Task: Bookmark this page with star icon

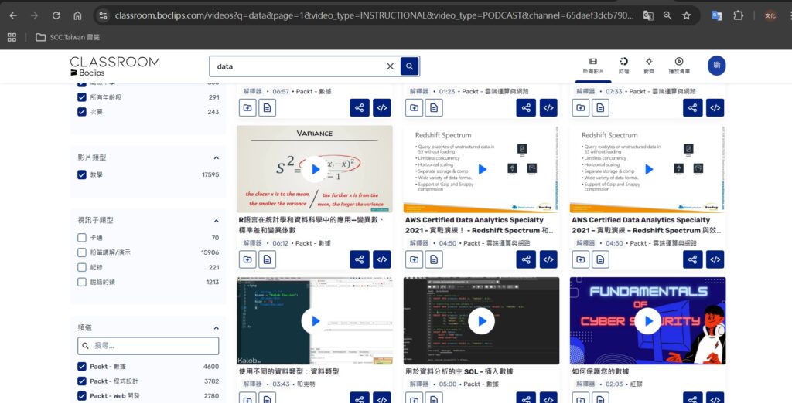Action: coord(687,15)
